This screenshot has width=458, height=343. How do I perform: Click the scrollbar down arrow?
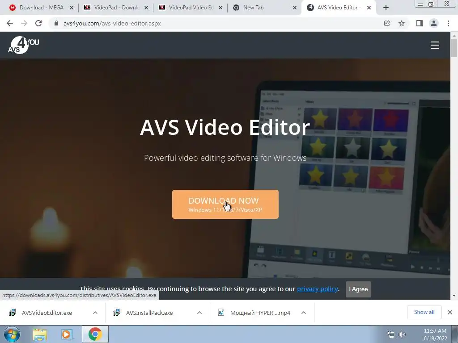coord(454,296)
